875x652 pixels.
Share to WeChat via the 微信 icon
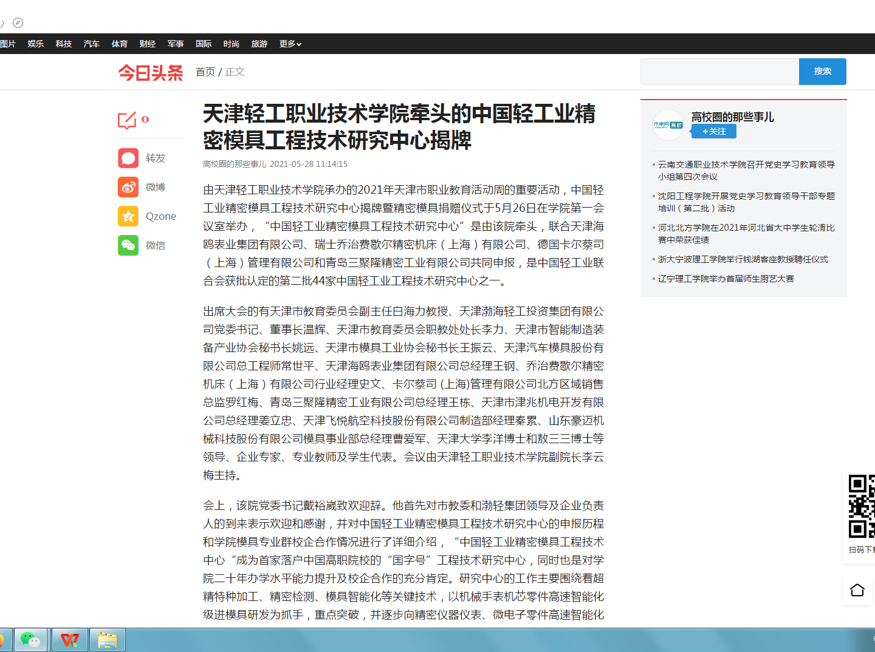tap(128, 245)
